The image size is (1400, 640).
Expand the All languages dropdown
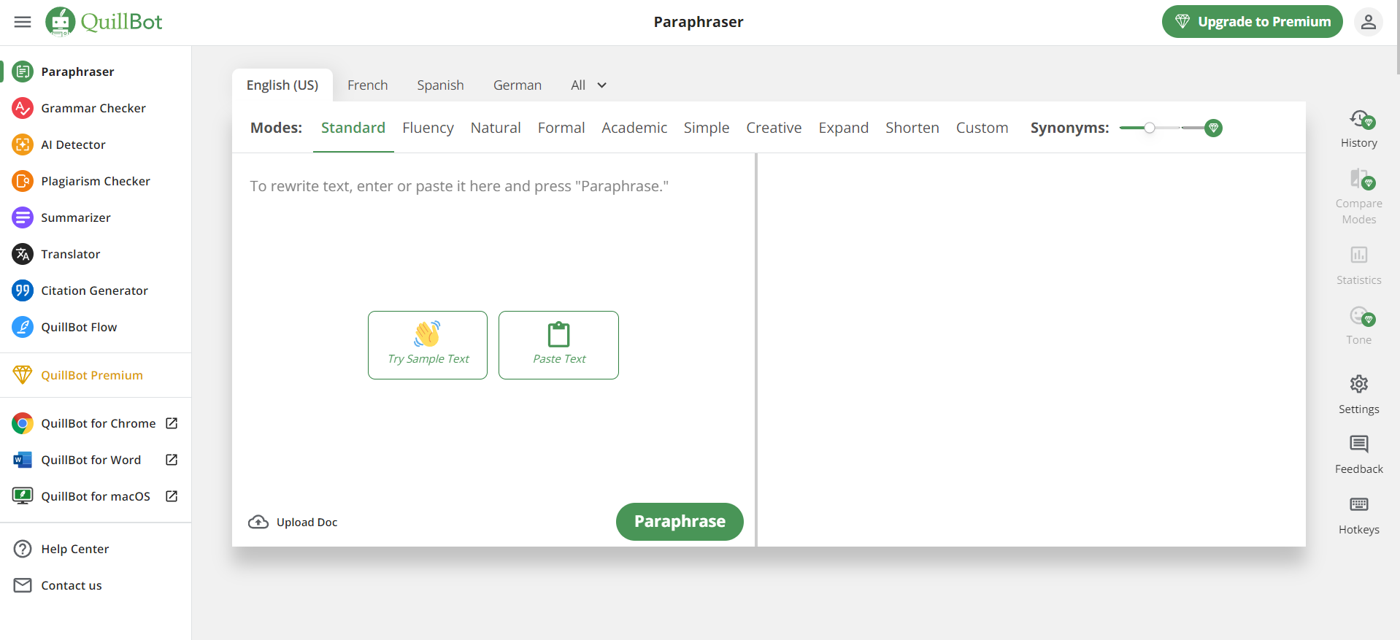pos(588,85)
